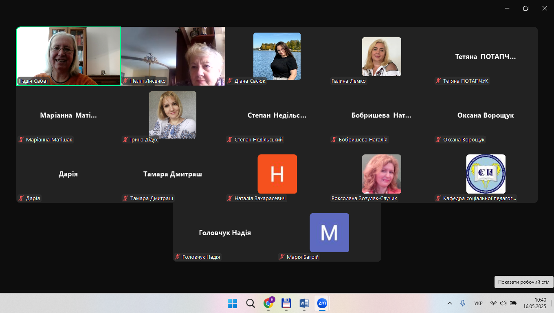
Task: Switch the УКР keyboard language indicator
Action: pos(478,303)
